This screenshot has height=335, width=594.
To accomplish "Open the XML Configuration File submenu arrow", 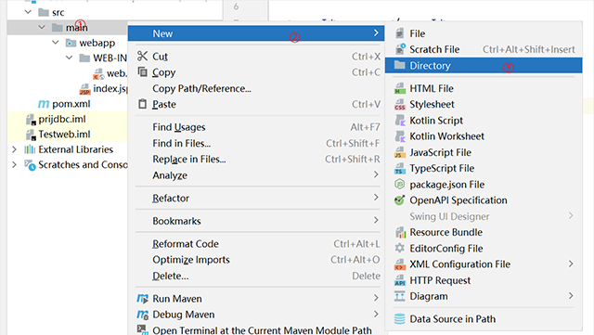I will point(571,264).
